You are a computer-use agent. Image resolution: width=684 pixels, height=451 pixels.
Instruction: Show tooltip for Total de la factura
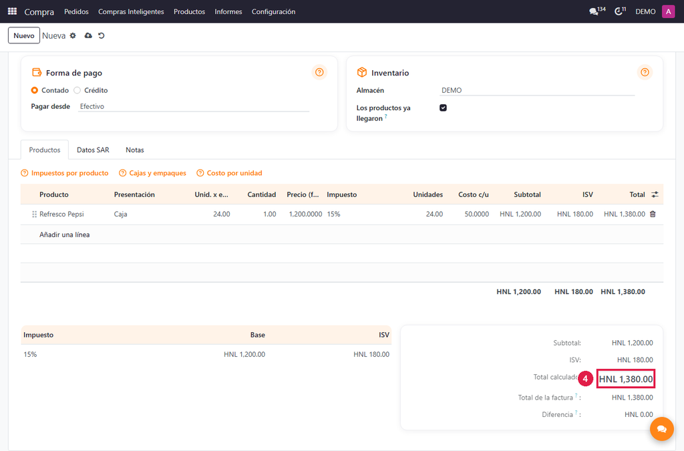click(576, 396)
